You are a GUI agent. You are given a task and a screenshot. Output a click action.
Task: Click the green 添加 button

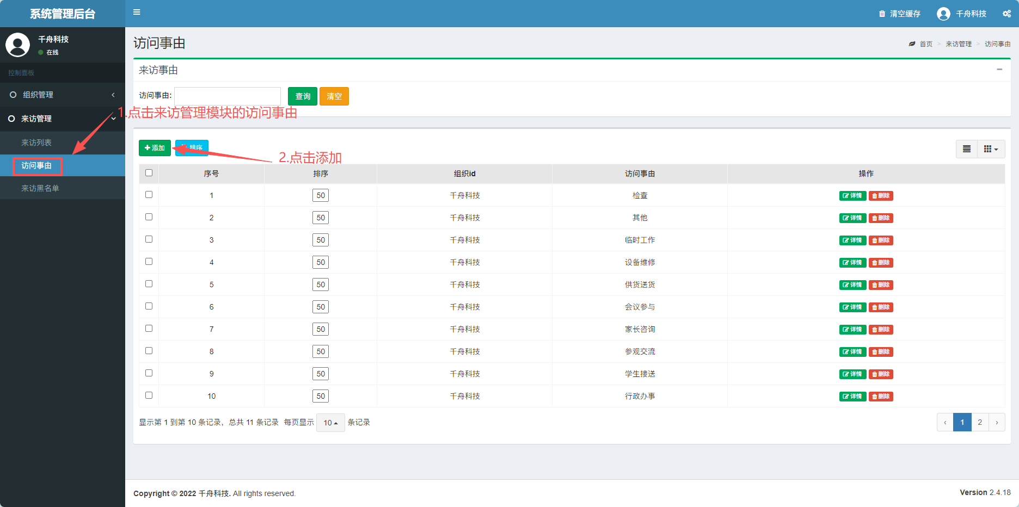coord(155,148)
